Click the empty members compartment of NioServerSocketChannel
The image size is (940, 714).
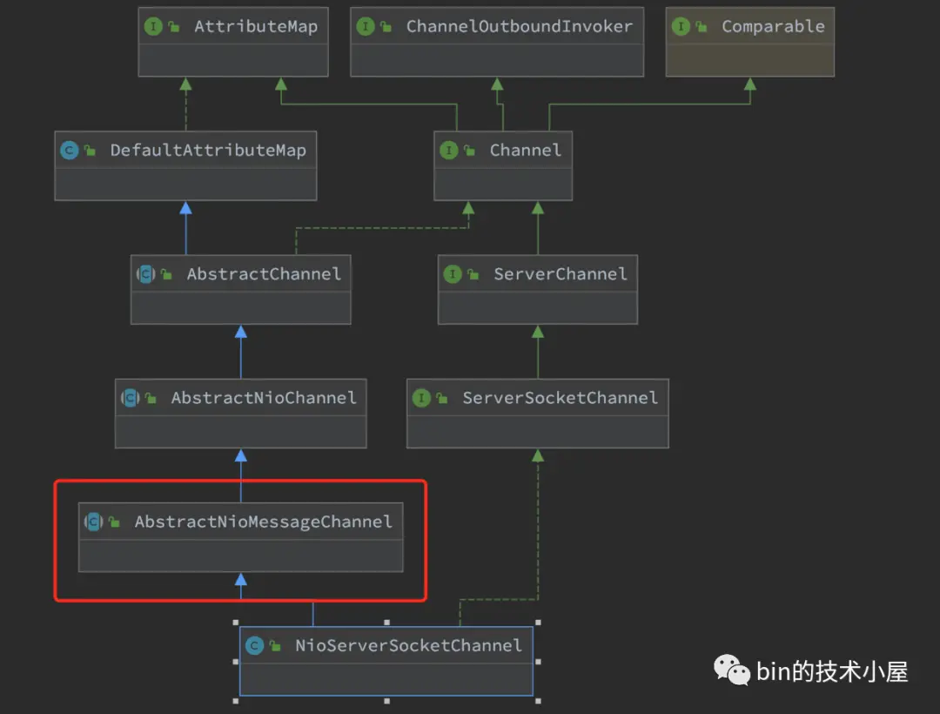click(386, 680)
